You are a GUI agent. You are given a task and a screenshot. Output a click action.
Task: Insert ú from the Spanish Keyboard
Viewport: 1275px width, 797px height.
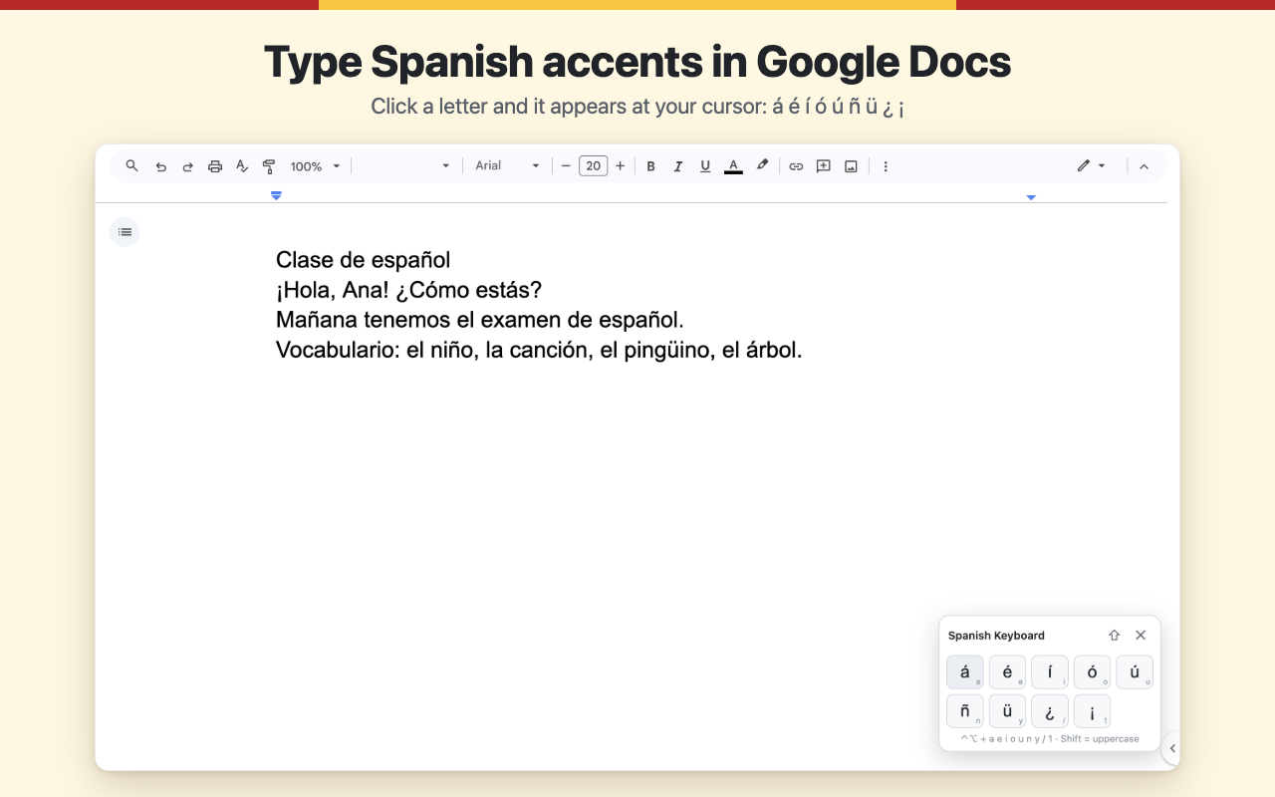(1135, 672)
